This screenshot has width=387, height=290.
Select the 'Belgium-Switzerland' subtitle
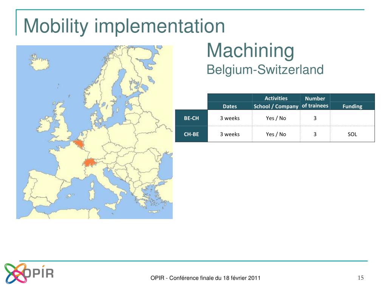click(265, 69)
